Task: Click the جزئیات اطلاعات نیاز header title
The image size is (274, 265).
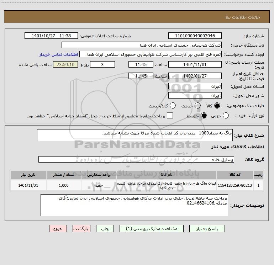Action: click(243, 17)
